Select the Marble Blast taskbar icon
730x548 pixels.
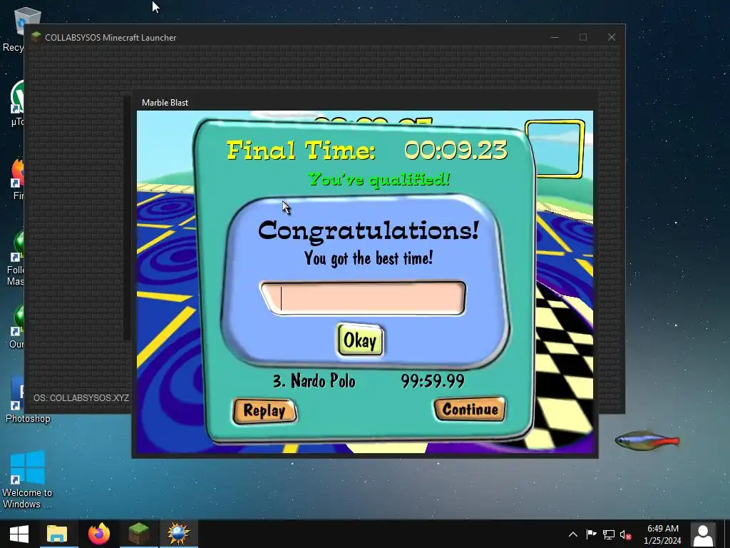(x=179, y=534)
